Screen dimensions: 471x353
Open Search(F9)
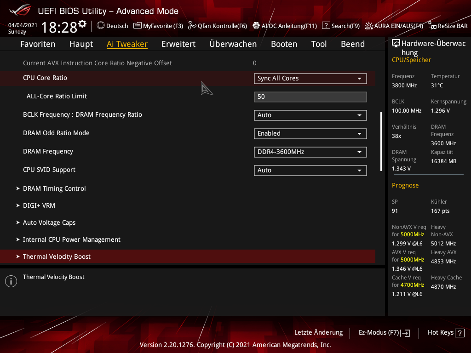pyautogui.click(x=341, y=26)
